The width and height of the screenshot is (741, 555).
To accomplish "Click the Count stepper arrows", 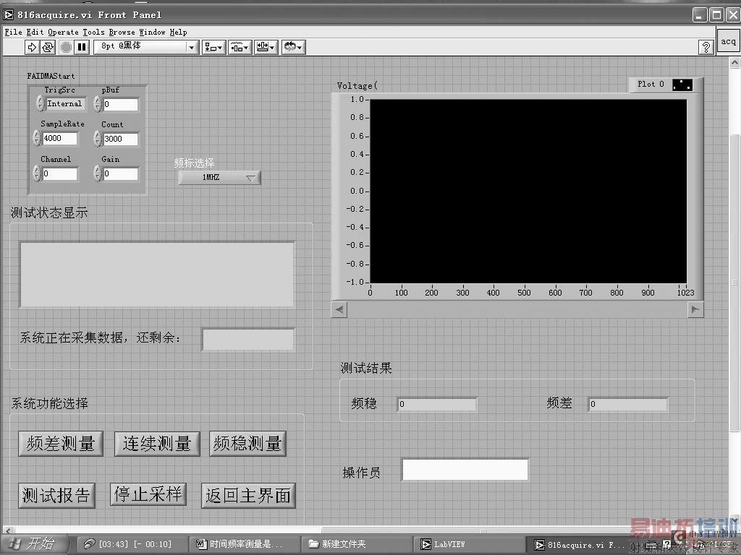I will pyautogui.click(x=98, y=139).
